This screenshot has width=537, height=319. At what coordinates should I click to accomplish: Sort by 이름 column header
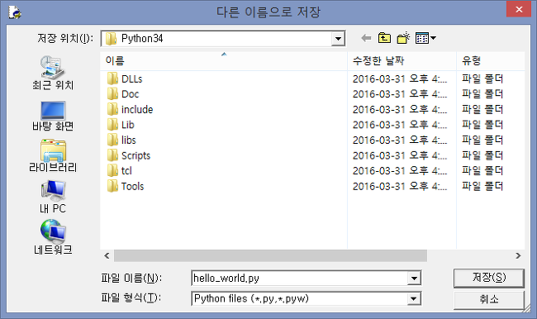tap(224, 61)
